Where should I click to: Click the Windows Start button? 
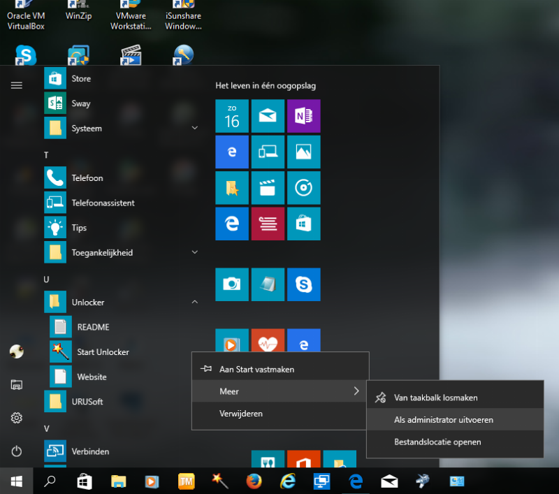click(17, 481)
